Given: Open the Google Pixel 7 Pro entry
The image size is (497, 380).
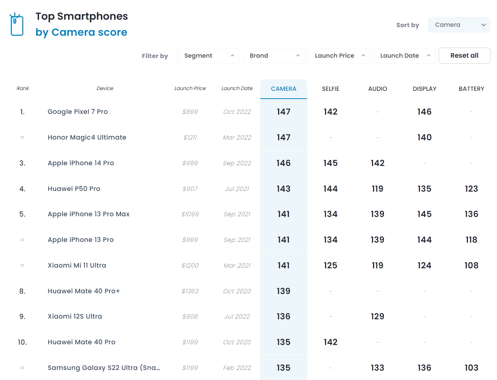Looking at the screenshot, I should 78,112.
